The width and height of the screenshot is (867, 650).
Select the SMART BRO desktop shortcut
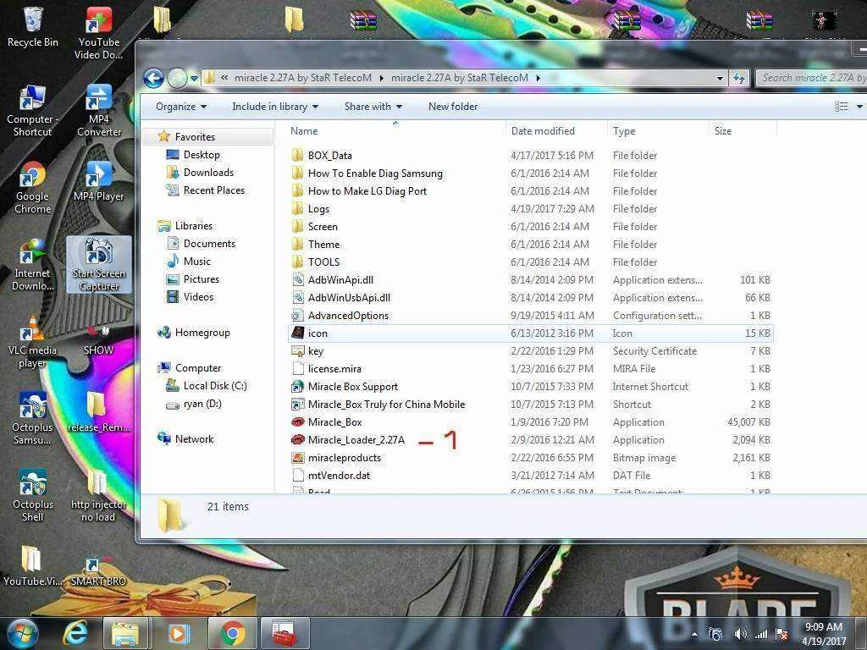tap(99, 570)
